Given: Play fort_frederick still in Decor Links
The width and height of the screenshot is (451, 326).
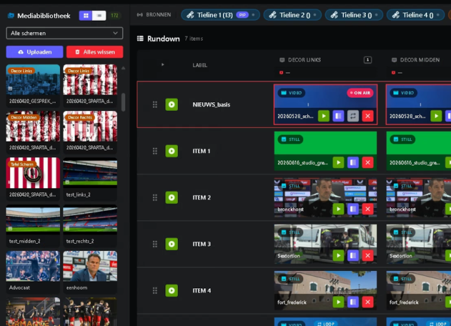Looking at the screenshot, I should click(x=338, y=302).
